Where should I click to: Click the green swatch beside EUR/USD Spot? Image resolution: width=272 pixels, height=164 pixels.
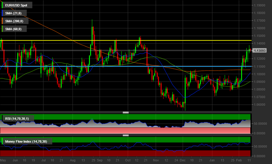pos(2,6)
